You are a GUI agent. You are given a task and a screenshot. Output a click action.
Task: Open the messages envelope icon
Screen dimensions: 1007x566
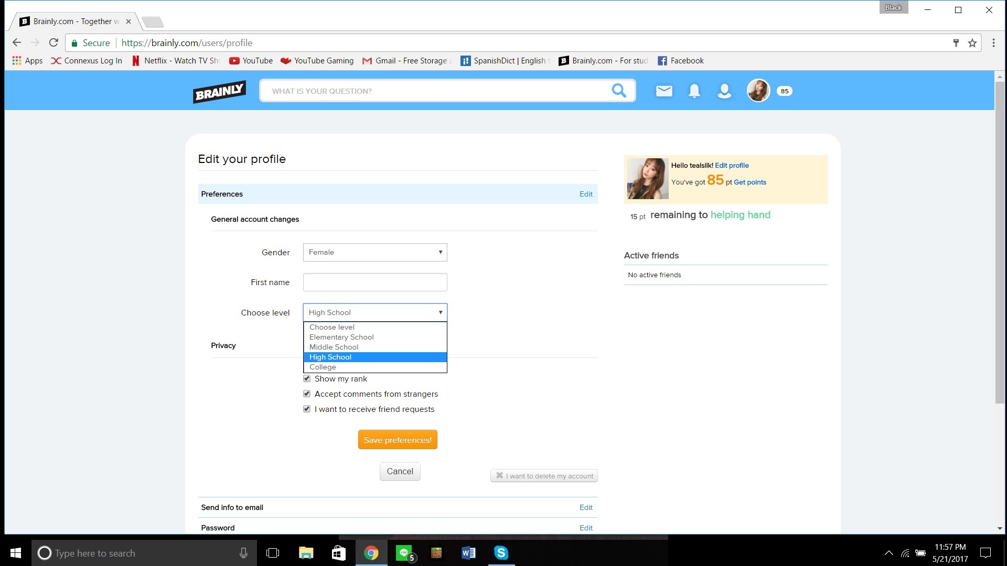[x=664, y=91]
